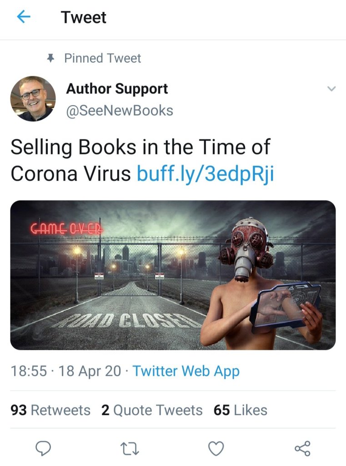Show the 93 Retweets list

tap(50, 410)
